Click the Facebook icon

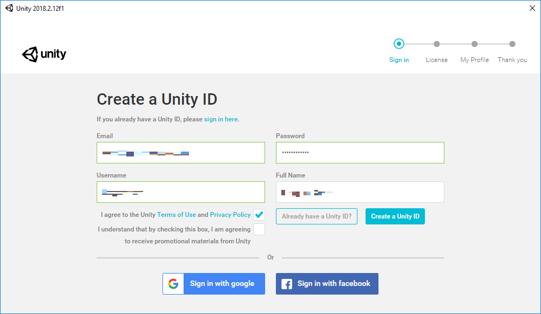point(286,283)
